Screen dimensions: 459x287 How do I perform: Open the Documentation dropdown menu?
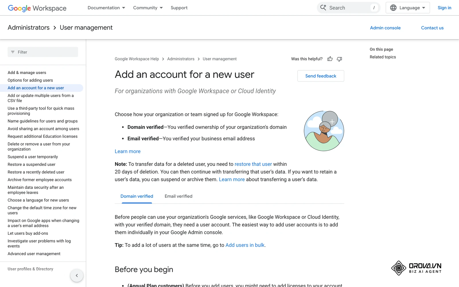[106, 8]
